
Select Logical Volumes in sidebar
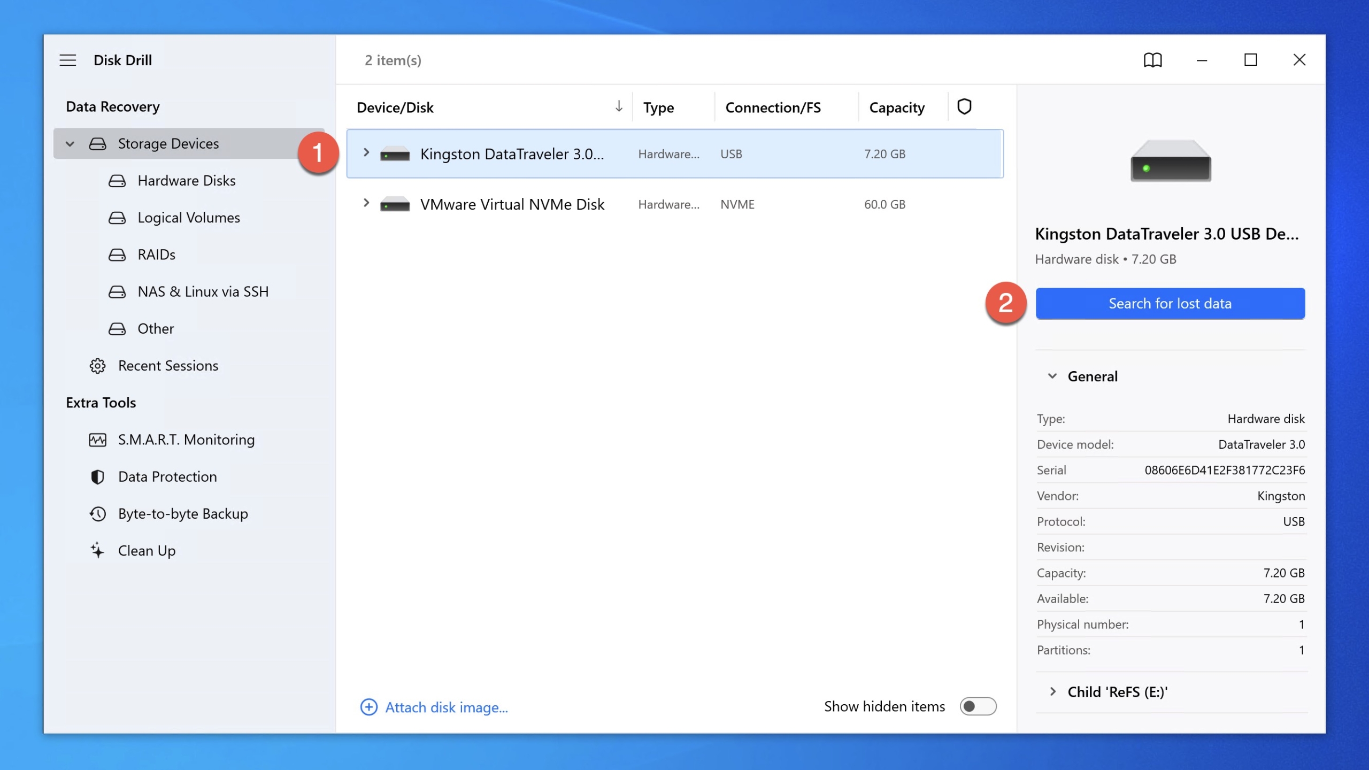189,218
